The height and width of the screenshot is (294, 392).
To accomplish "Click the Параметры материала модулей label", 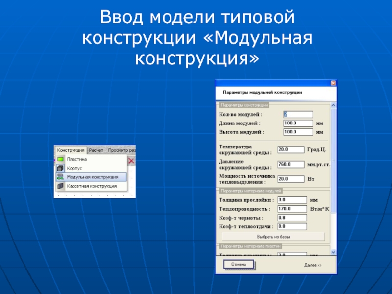I will pyautogui.click(x=251, y=191).
